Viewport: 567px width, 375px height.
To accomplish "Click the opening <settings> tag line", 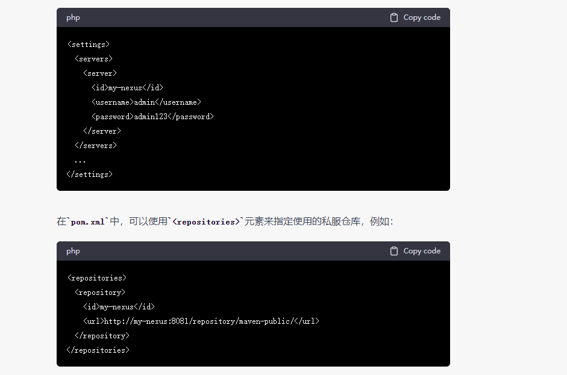I will point(88,45).
